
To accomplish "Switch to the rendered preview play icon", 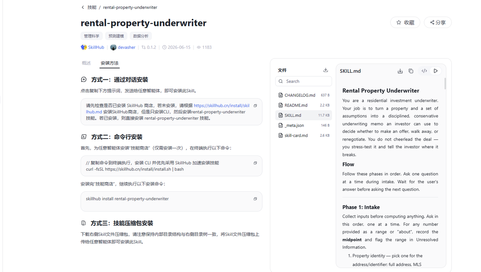I will point(436,71).
